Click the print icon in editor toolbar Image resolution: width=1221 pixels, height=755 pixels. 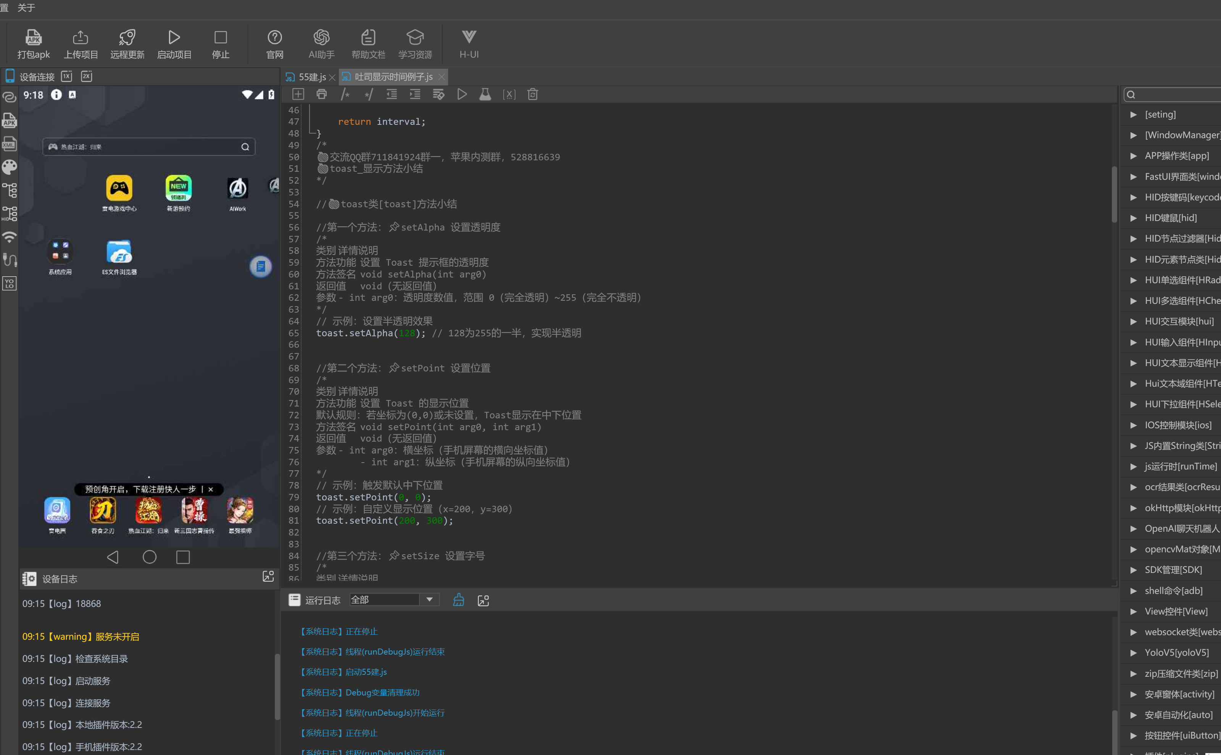[321, 94]
